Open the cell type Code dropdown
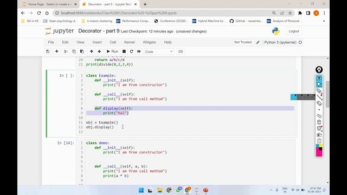Image resolution: width=347 pixels, height=195 pixels. [x=159, y=51]
